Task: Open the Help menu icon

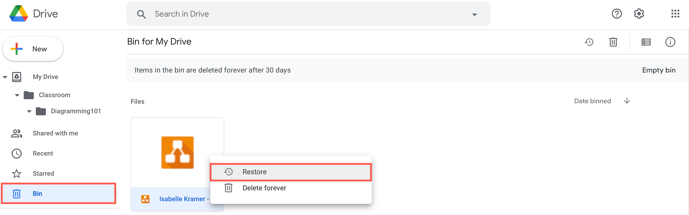Action: [x=617, y=14]
